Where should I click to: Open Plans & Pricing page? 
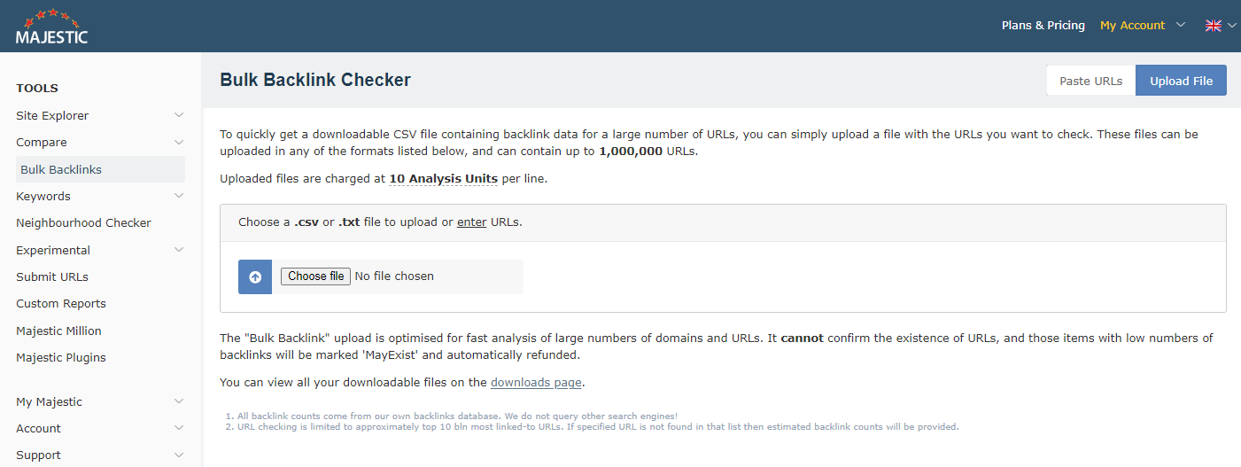tap(1043, 26)
